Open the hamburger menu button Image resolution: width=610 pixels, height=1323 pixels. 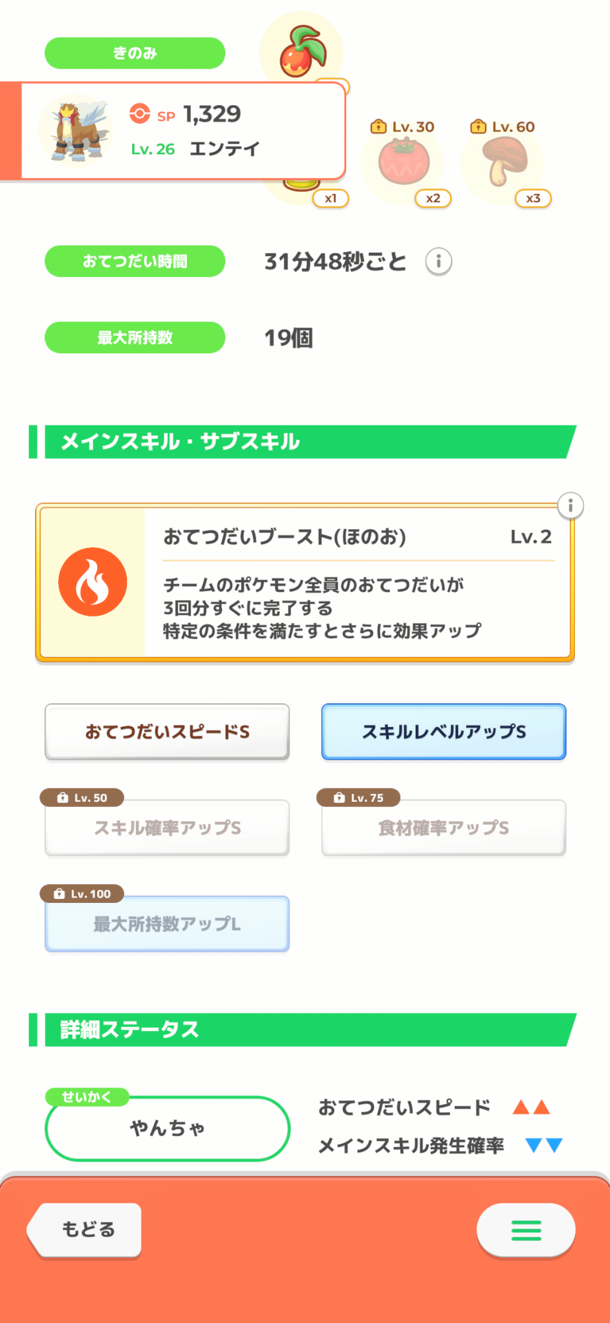(525, 1230)
